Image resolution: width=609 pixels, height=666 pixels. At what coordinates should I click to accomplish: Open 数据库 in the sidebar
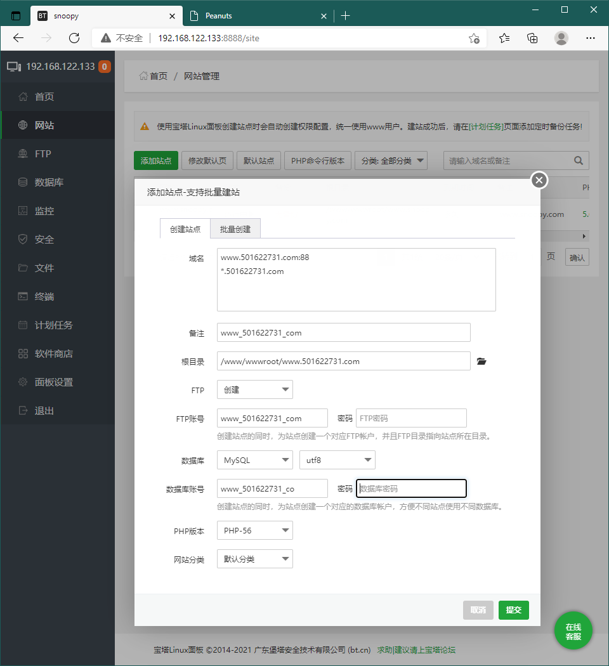coord(58,182)
